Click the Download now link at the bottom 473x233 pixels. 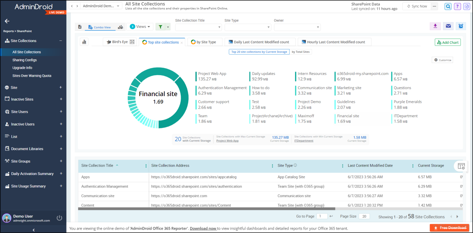pyautogui.click(x=203, y=228)
